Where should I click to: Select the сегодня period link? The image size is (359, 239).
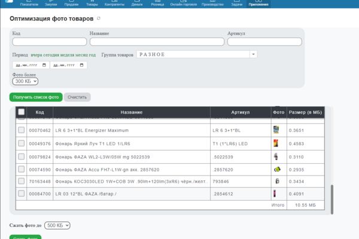point(51,55)
